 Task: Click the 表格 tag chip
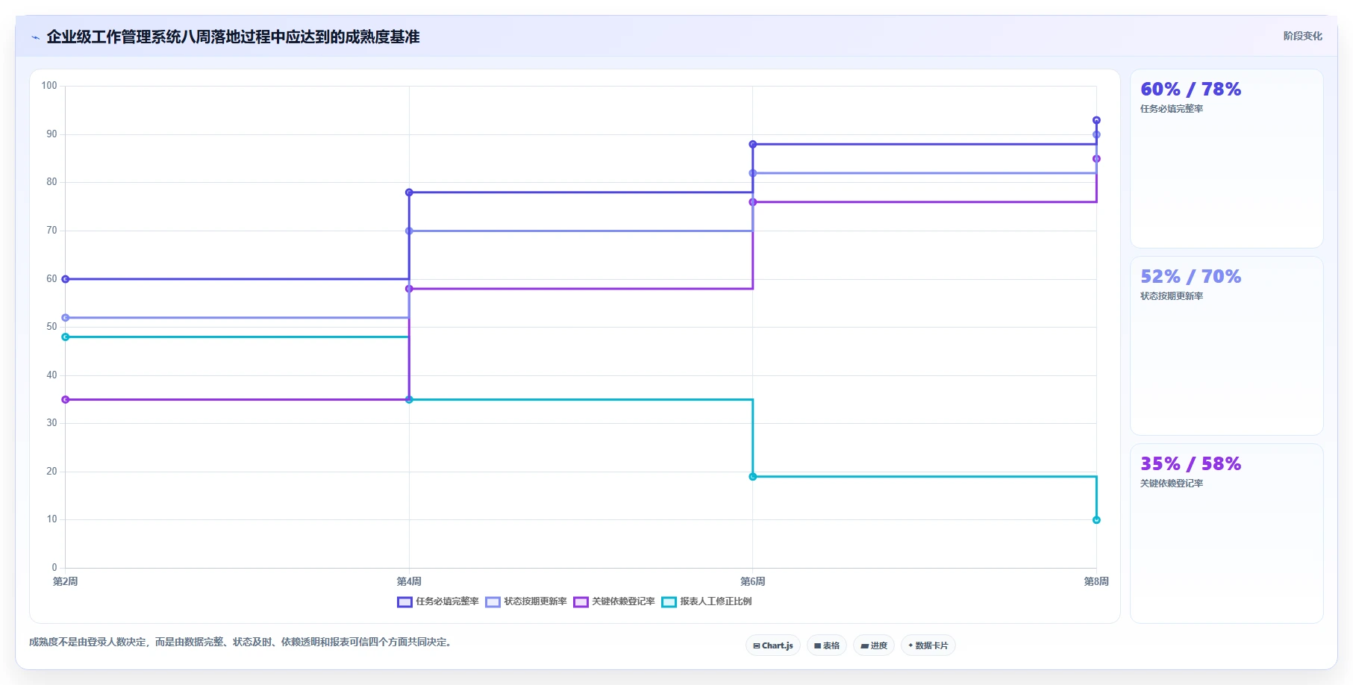coord(827,645)
